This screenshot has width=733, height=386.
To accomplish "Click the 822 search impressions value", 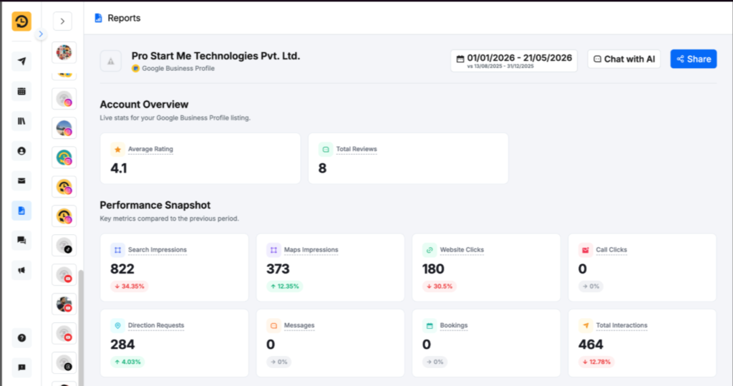I will (122, 269).
